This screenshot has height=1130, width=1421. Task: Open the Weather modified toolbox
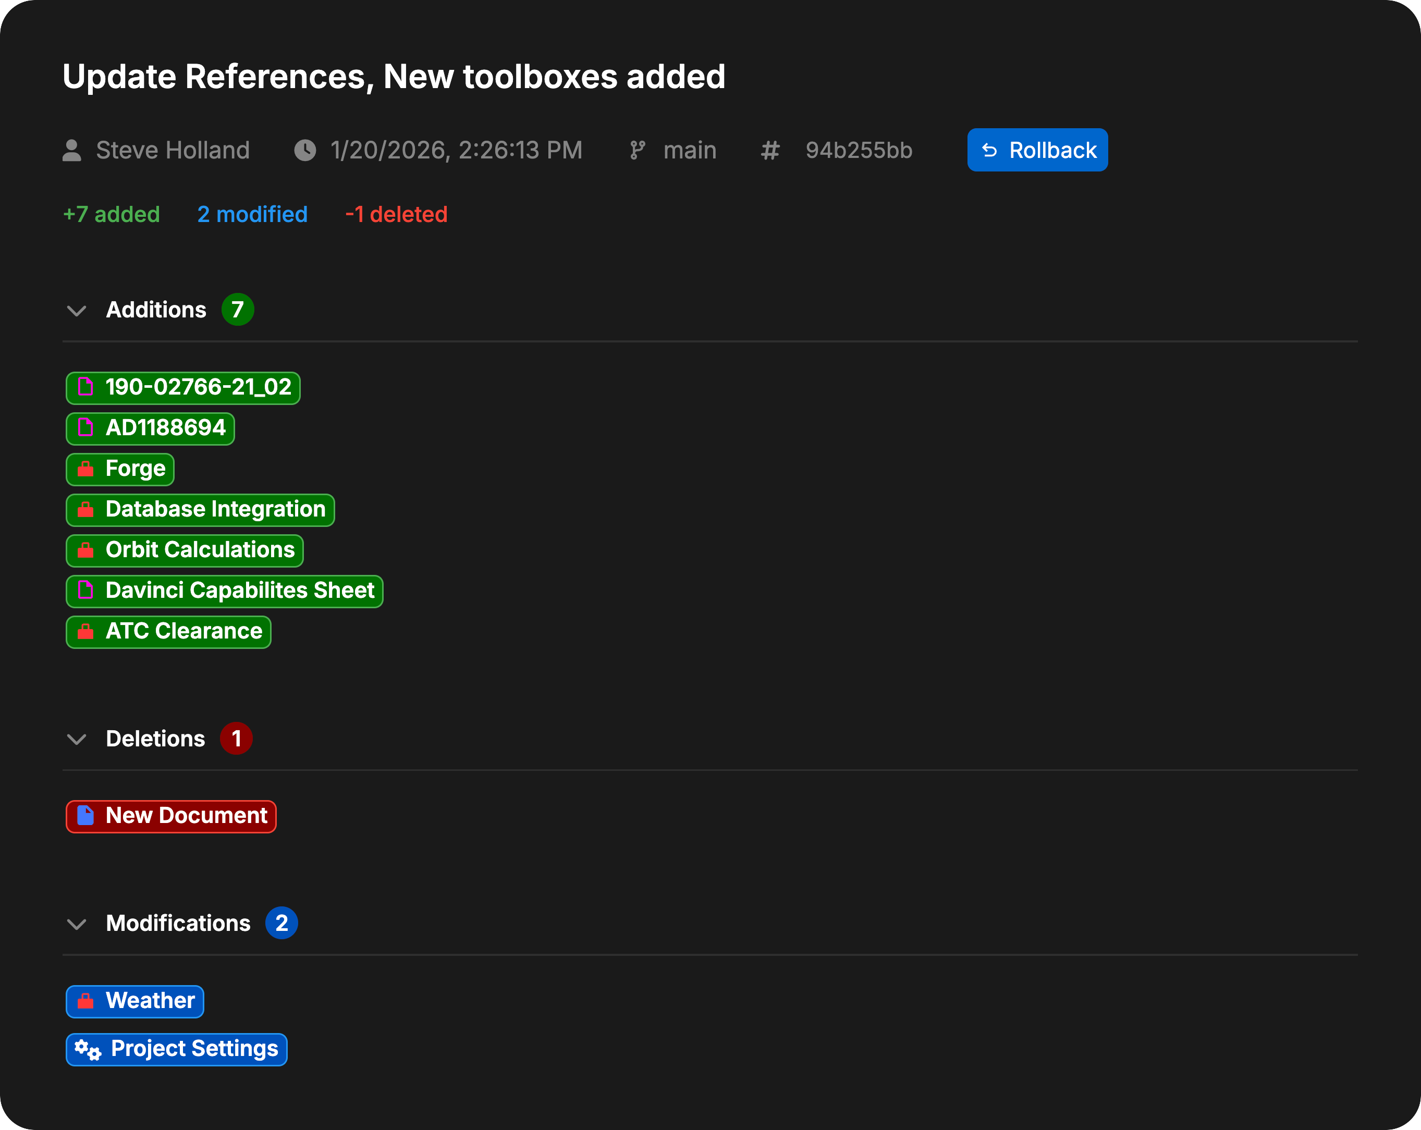(150, 1001)
